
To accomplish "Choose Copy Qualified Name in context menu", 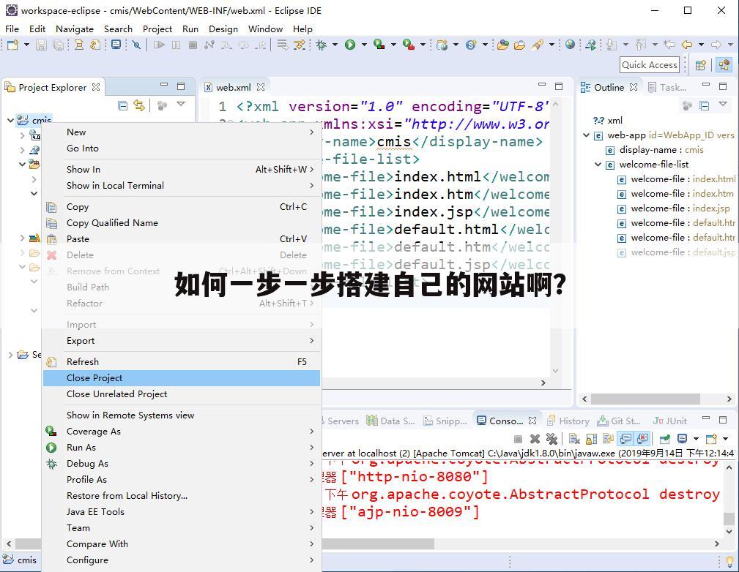I will point(182,222).
